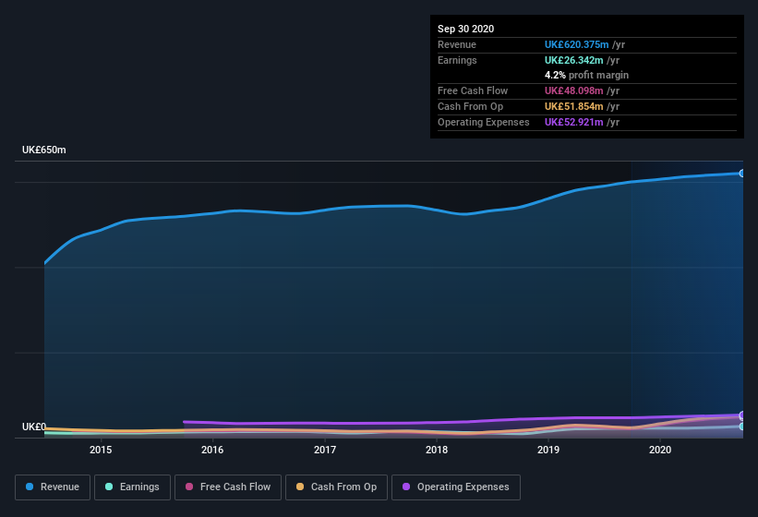The width and height of the screenshot is (758, 517).
Task: Click the UK£48.098m free cash flow value
Action: (x=574, y=90)
